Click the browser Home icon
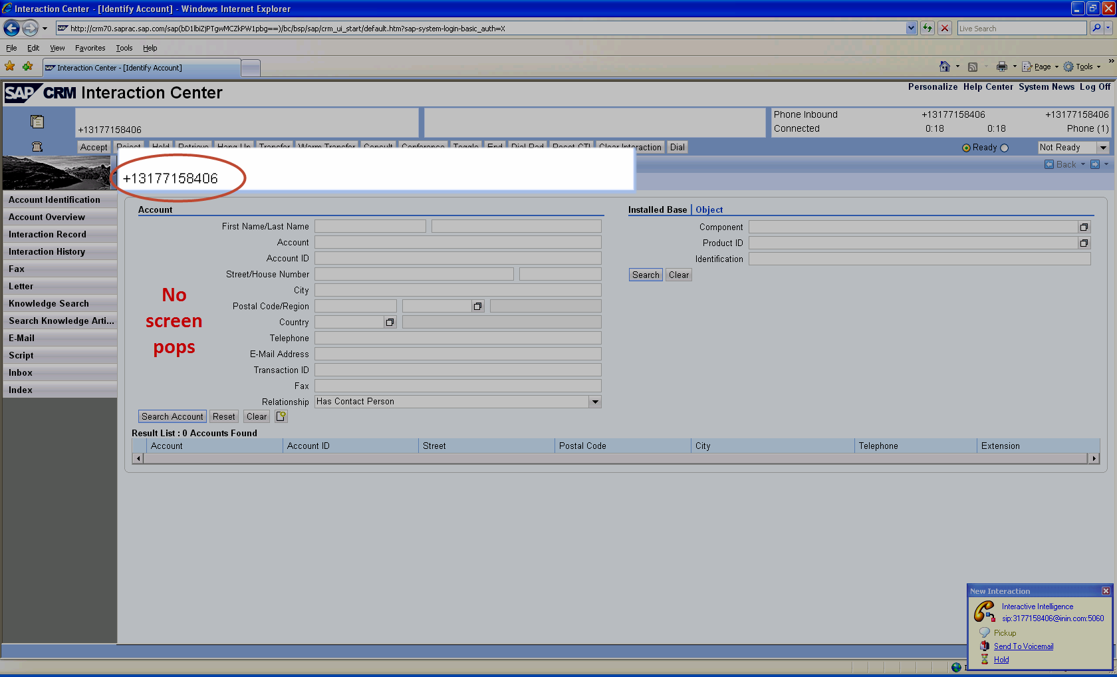 pyautogui.click(x=944, y=67)
